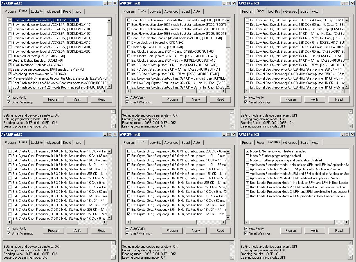Select Crystal Osc. 0.9-3.0 MHz 258 CK + 4.1
The image size is (356, 262).
pos(10,174)
